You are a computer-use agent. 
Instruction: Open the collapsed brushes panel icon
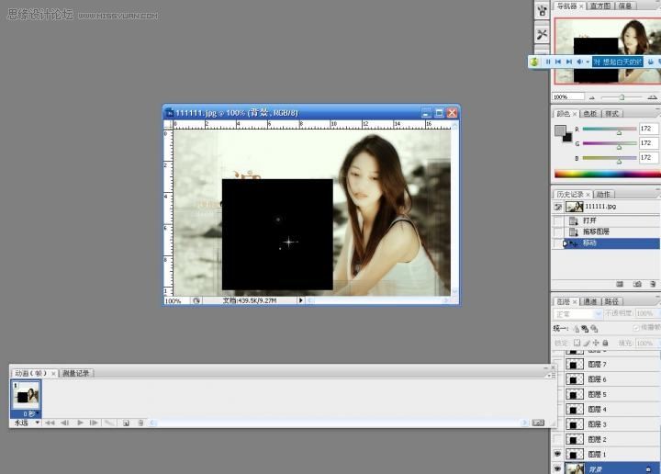pos(543,10)
